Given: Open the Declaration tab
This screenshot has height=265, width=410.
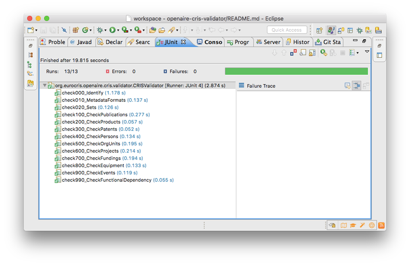Looking at the screenshot, I should [x=110, y=42].
